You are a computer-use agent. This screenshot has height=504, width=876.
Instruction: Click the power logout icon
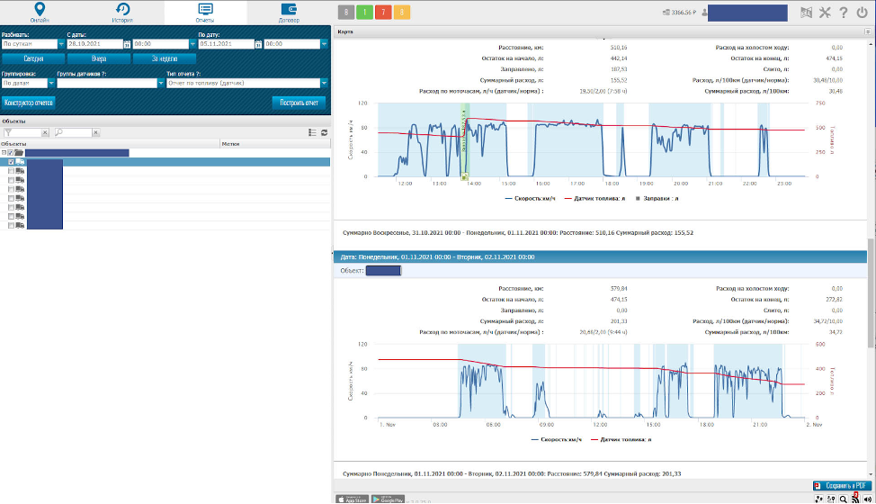[863, 13]
